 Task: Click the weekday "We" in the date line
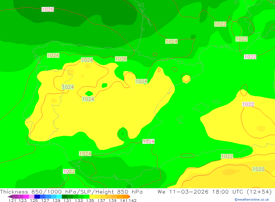click(161, 192)
